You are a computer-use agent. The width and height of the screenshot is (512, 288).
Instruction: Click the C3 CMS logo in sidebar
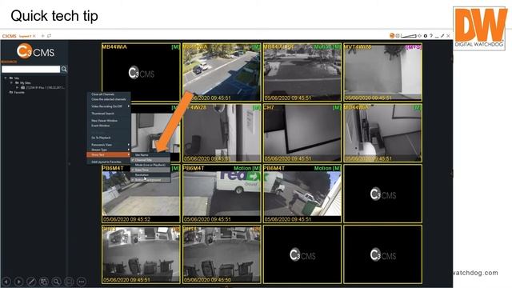pos(35,51)
